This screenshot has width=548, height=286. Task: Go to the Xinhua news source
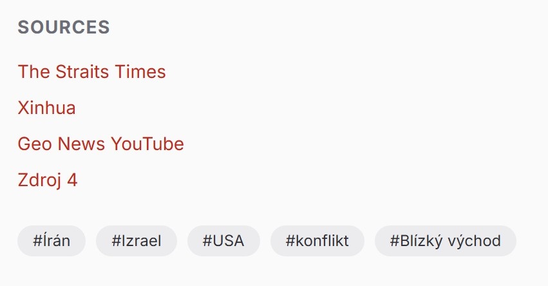pyautogui.click(x=46, y=108)
